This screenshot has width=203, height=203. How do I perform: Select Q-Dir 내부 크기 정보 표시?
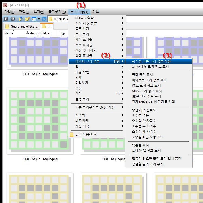[158, 67]
